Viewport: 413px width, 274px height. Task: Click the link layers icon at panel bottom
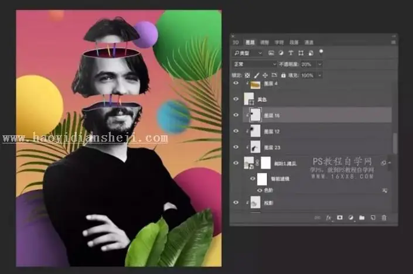[318, 218]
